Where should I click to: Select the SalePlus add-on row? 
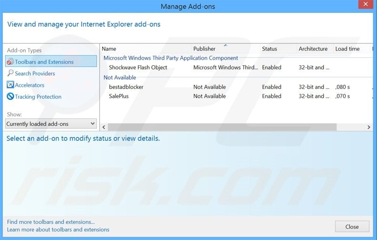[x=237, y=96]
